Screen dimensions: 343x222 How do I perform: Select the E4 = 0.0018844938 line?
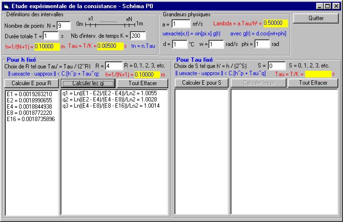[30, 107]
